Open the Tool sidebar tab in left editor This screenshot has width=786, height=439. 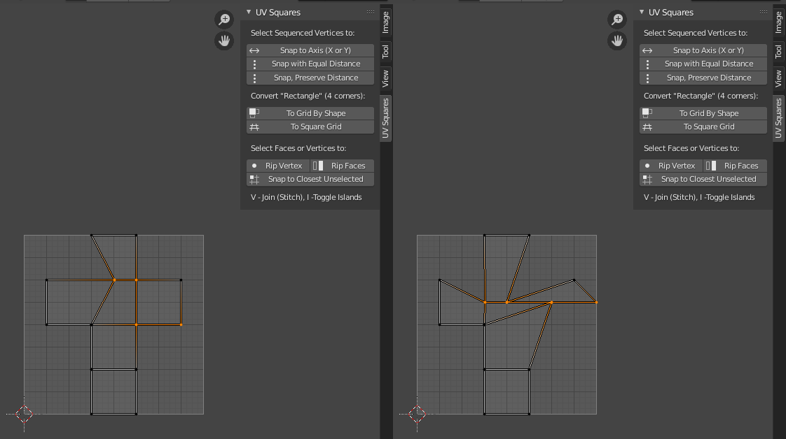[385, 52]
